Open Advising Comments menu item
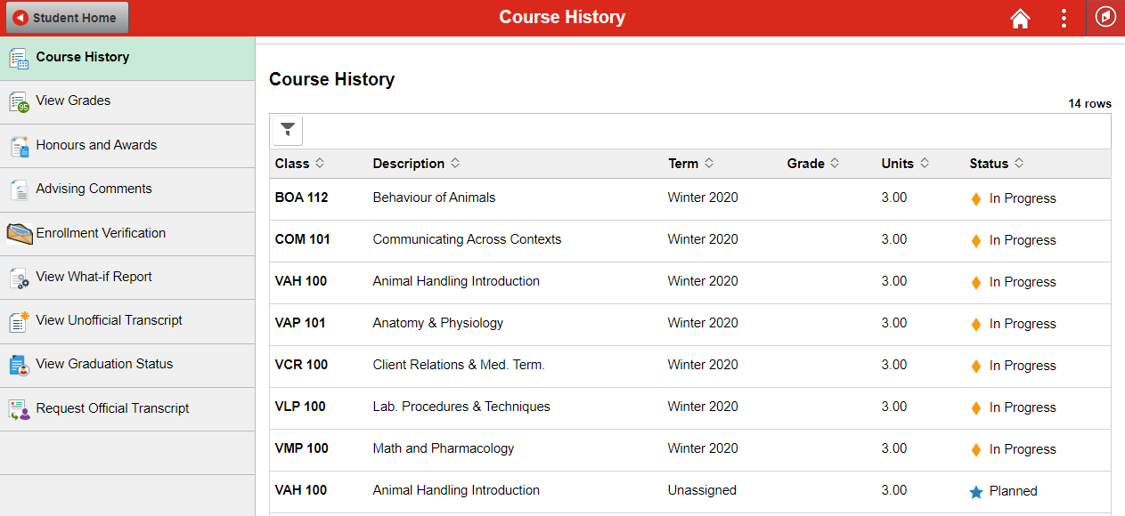Screen dimensions: 1125x516 127,189
